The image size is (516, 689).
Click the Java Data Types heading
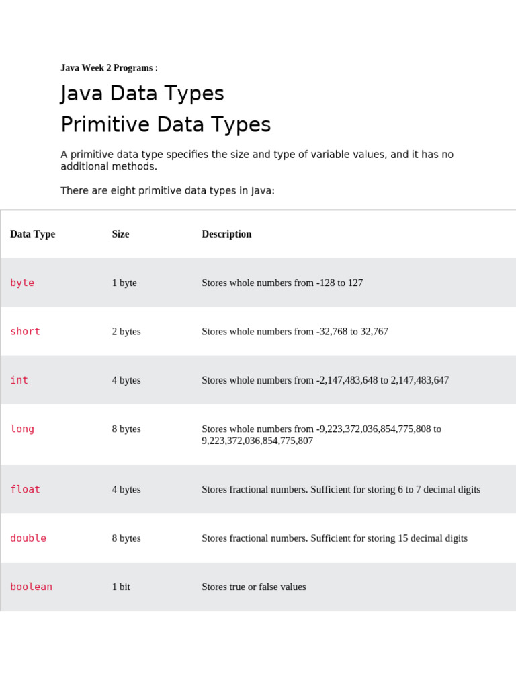(x=142, y=93)
